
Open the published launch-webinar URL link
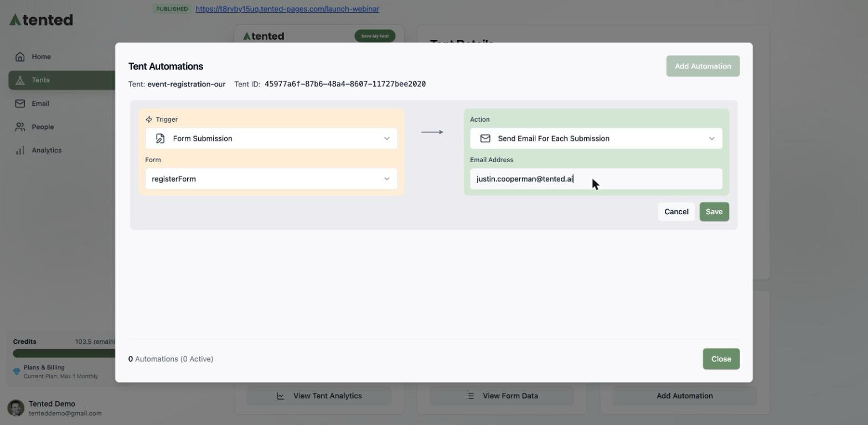(x=287, y=9)
